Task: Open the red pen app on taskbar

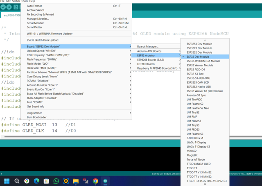Action: coord(86,181)
